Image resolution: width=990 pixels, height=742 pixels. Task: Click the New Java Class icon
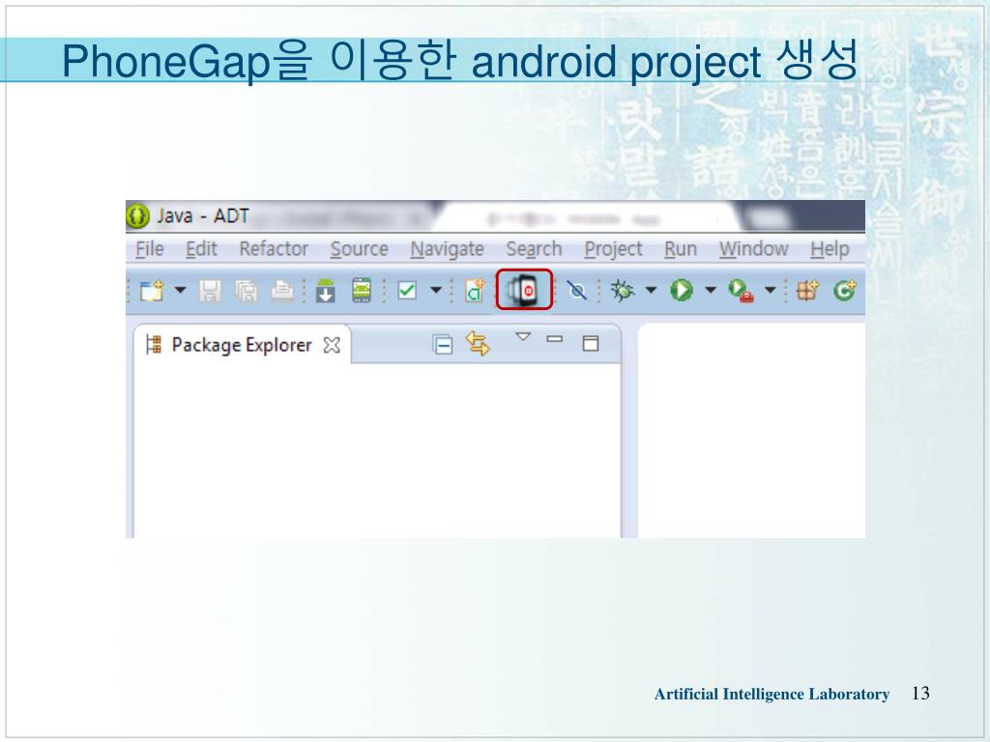(844, 290)
